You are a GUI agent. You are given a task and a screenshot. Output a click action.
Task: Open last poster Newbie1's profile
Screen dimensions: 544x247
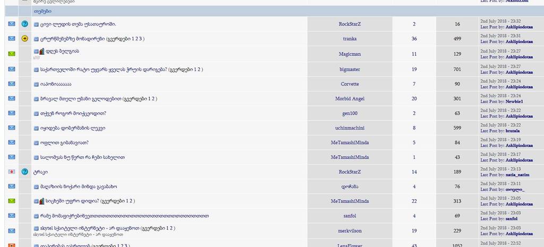[x=514, y=101]
